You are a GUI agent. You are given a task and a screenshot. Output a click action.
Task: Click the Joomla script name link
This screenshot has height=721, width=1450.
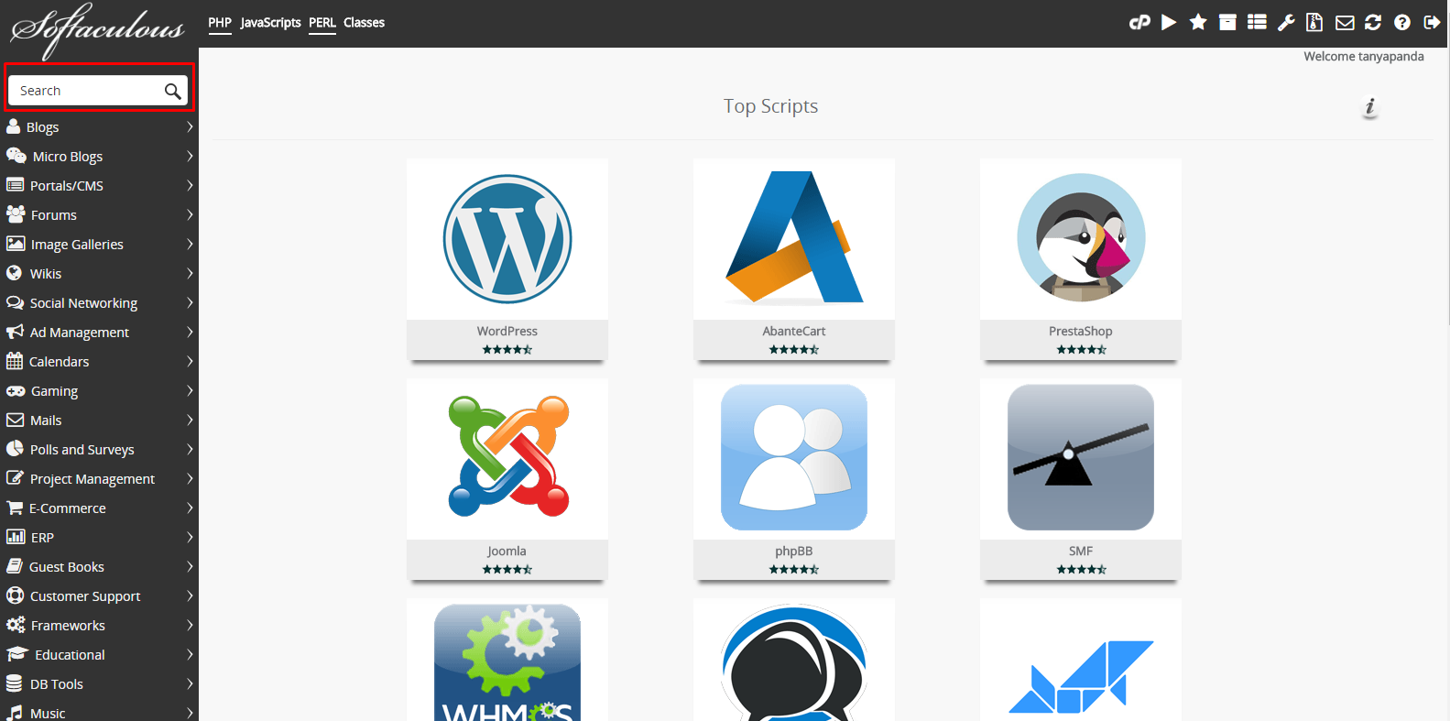[x=507, y=552]
